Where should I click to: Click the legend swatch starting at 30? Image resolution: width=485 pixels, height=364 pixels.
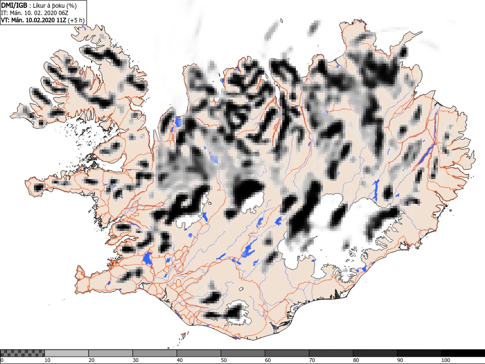(155, 353)
